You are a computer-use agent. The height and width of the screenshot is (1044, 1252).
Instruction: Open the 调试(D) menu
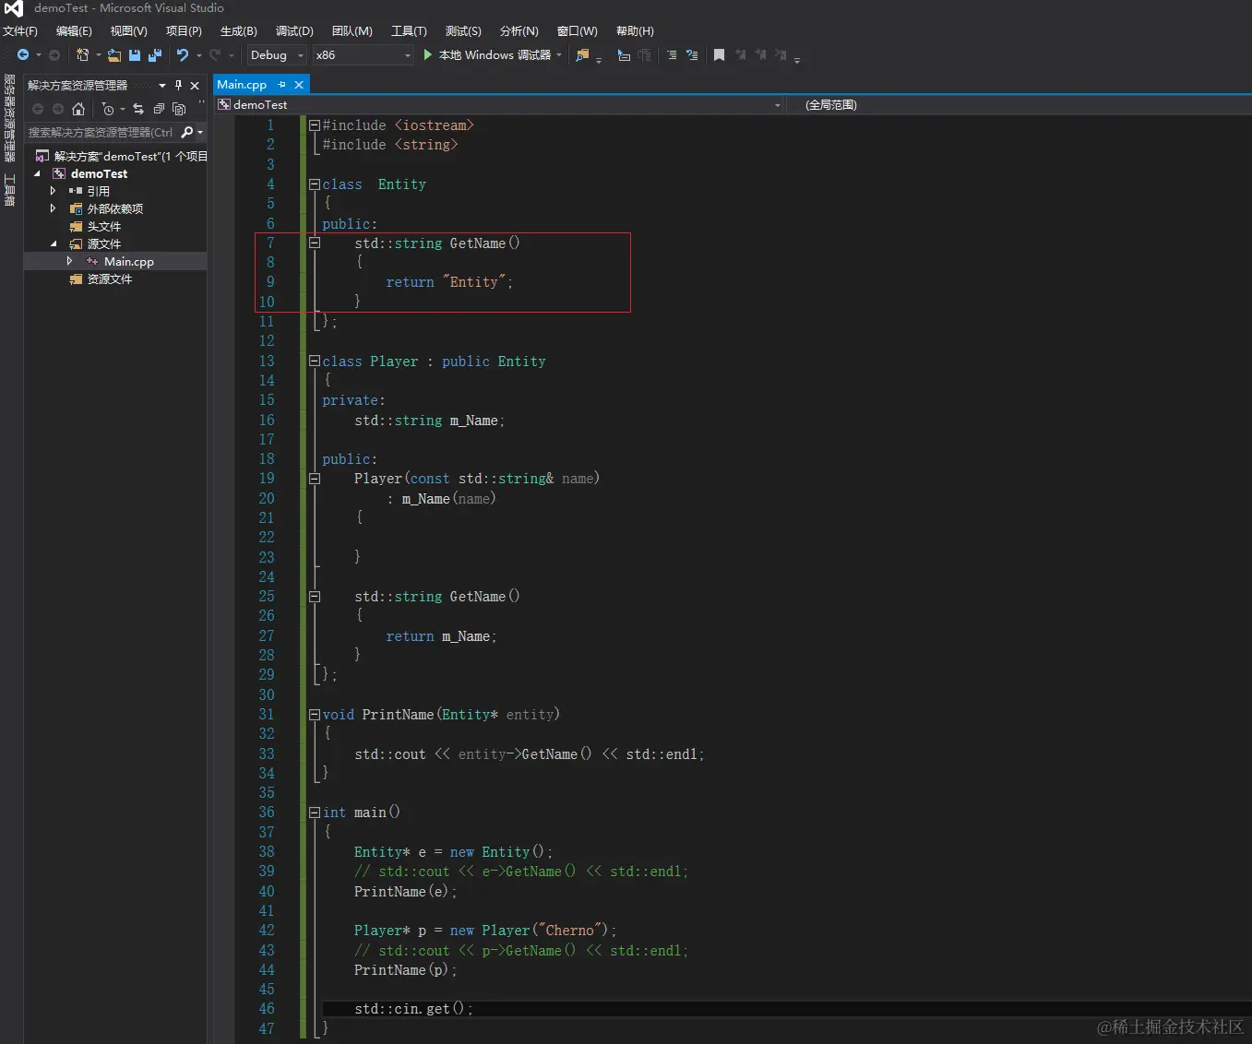[294, 31]
